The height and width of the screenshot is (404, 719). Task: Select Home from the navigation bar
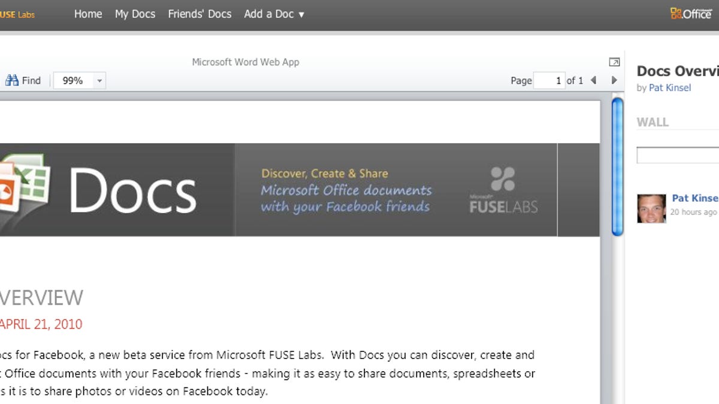(88, 14)
